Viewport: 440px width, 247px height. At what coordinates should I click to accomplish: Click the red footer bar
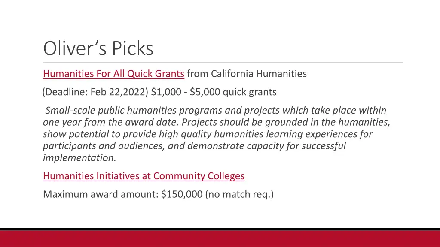click(220, 238)
